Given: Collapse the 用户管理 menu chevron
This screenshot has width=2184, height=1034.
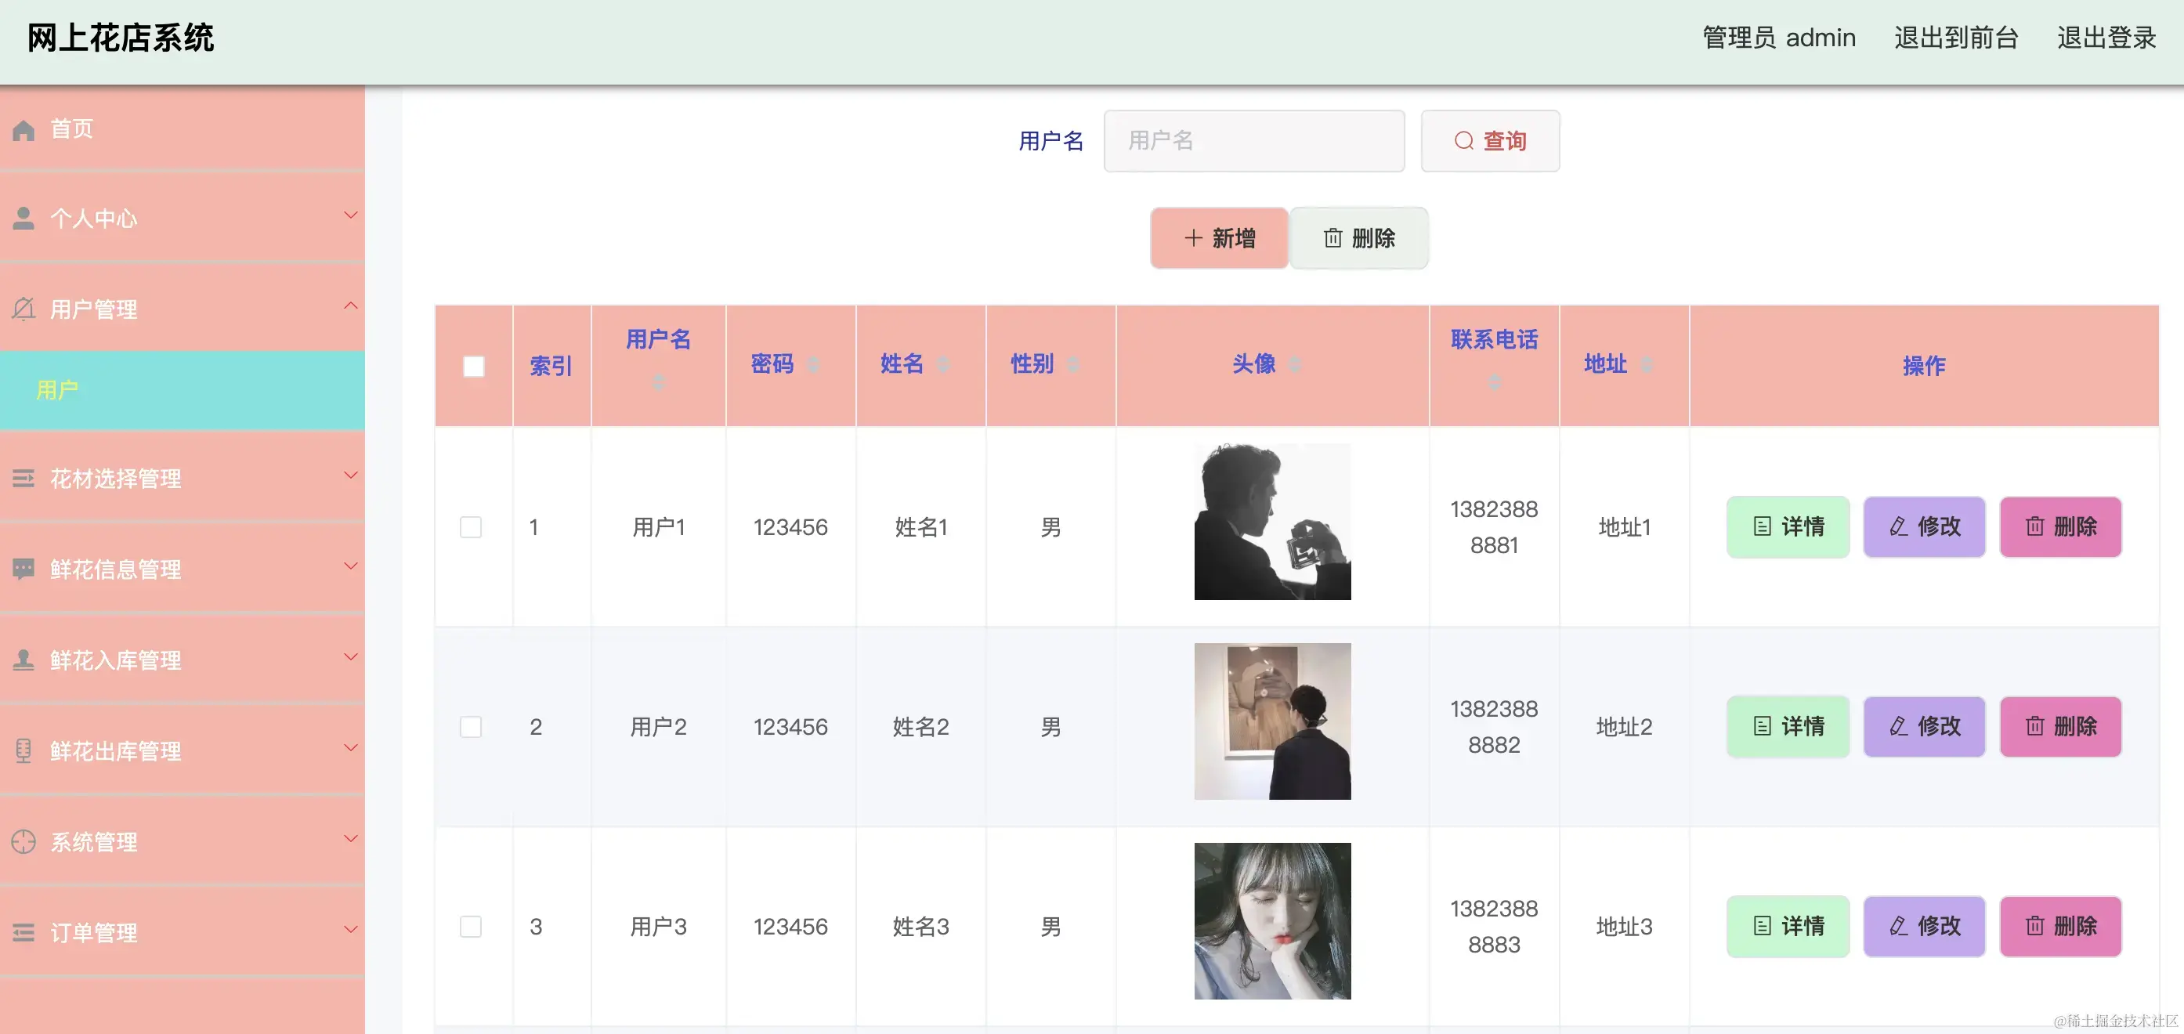Looking at the screenshot, I should click(350, 306).
